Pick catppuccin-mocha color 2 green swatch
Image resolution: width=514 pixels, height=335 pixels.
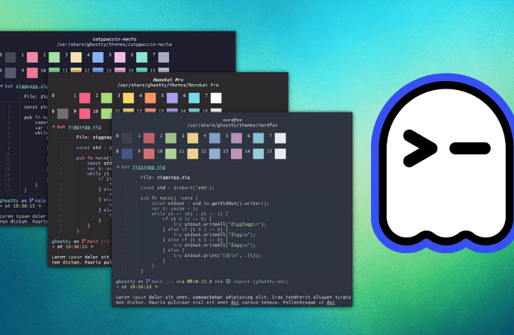point(54,57)
